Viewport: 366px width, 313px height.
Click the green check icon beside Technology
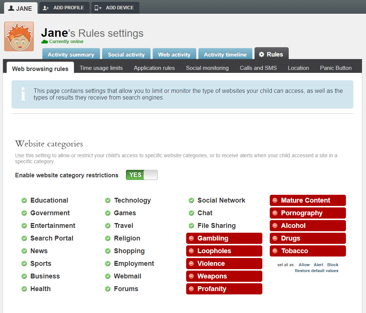pyautogui.click(x=108, y=200)
